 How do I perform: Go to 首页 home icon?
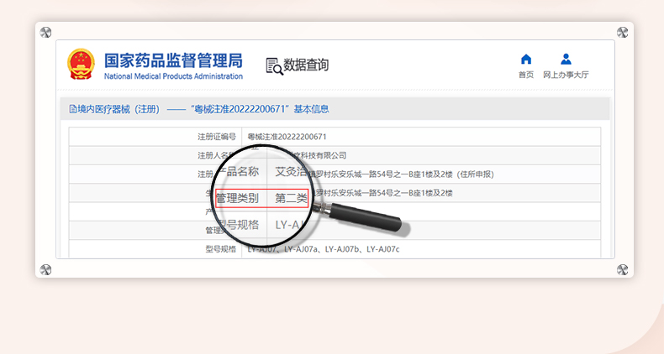[x=526, y=60]
